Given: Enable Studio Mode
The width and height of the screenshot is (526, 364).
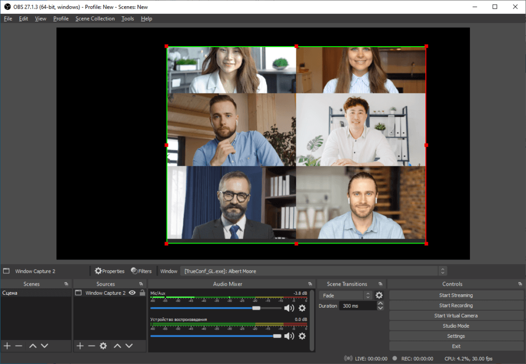Looking at the screenshot, I should 456,326.
